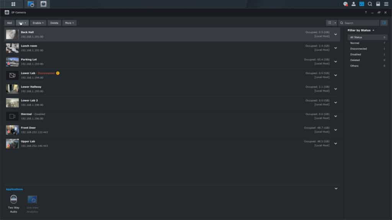Click the Lower Lab disconnected warning icon
Screen dimensions: 392x220
[x=58, y=73]
